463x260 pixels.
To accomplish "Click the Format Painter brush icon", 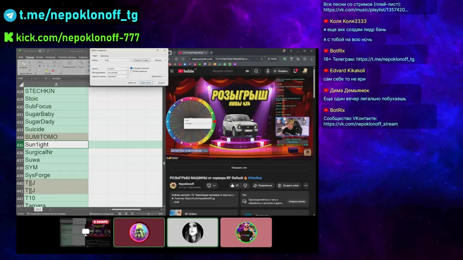I will tap(30, 70).
